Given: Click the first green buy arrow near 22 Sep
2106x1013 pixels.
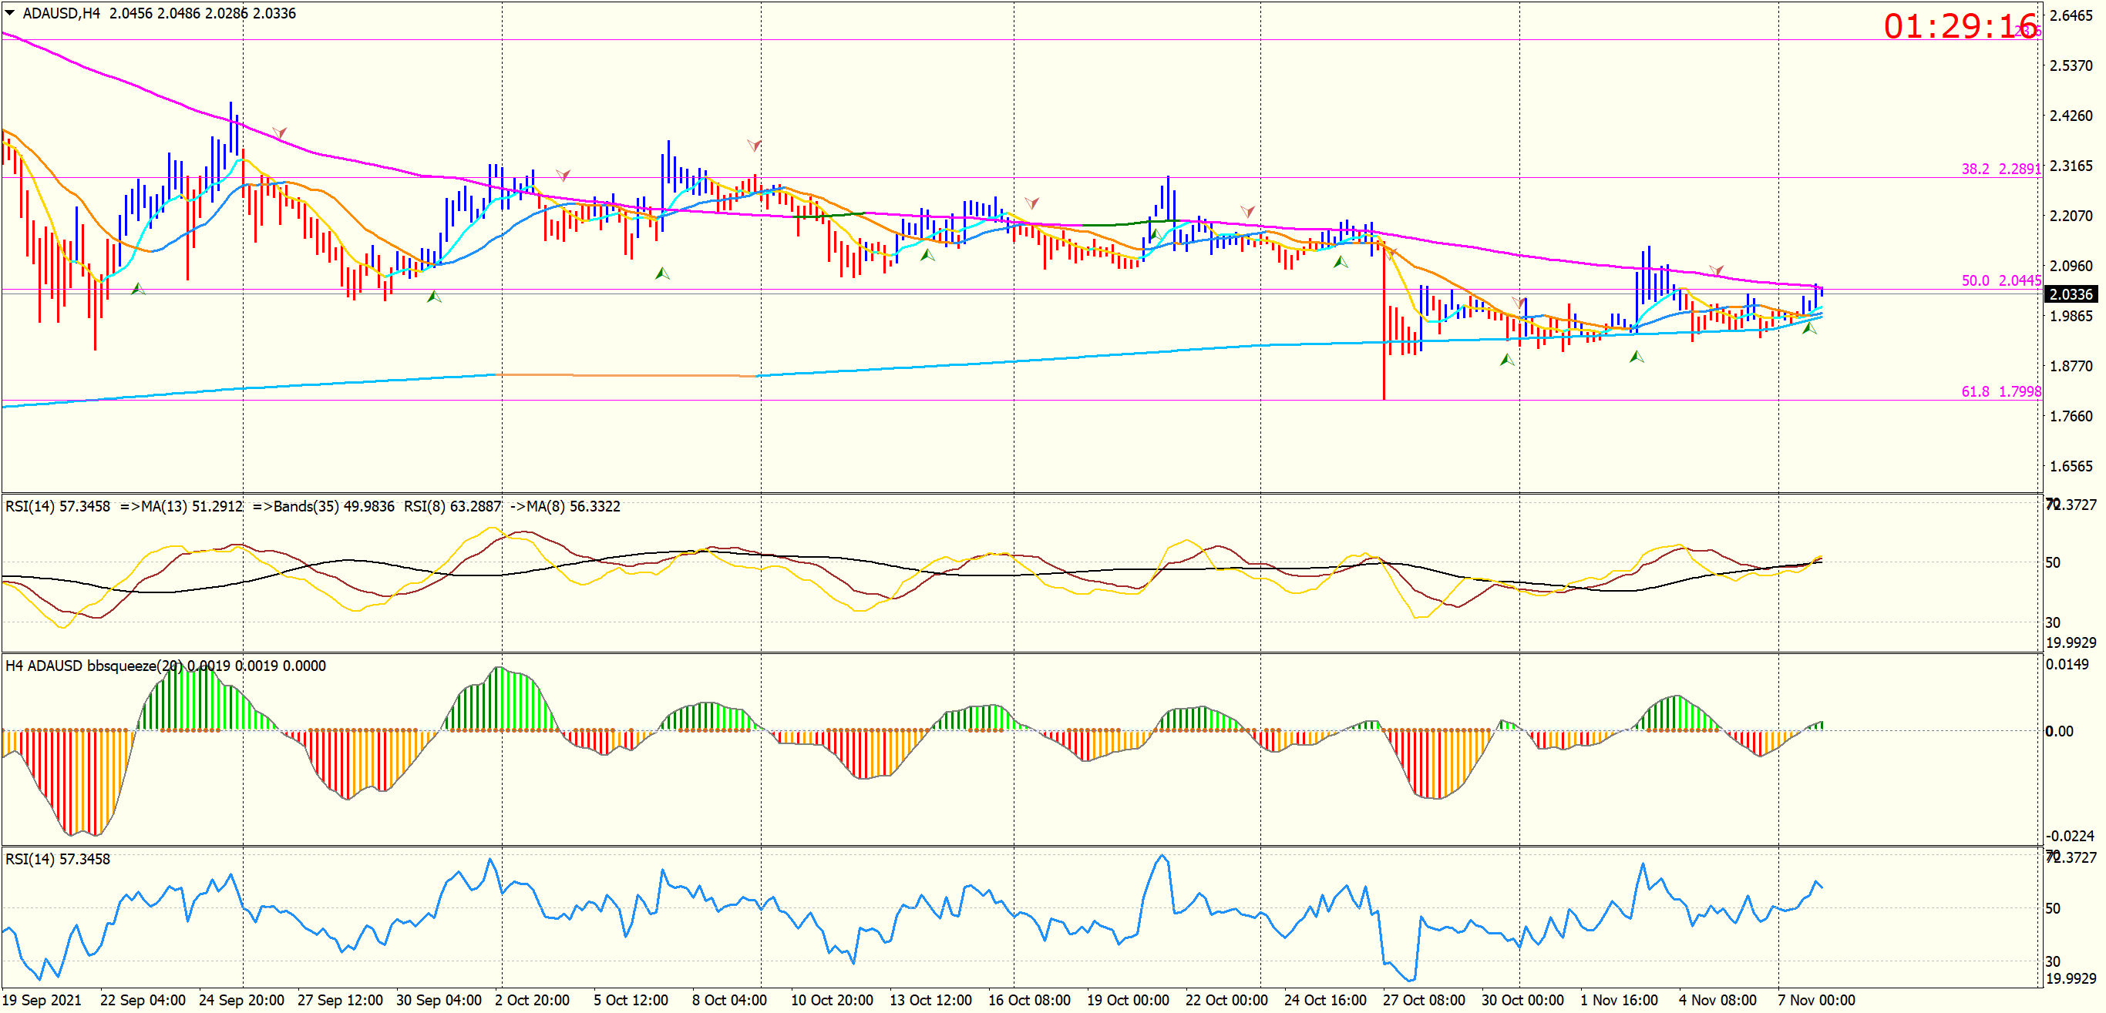Looking at the screenshot, I should (138, 288).
